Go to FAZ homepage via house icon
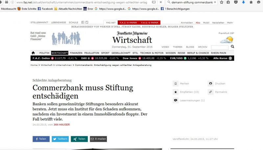263x150 pixels. click(33, 53)
